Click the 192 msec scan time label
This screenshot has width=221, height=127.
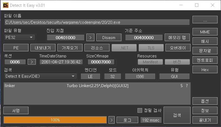click(151, 120)
